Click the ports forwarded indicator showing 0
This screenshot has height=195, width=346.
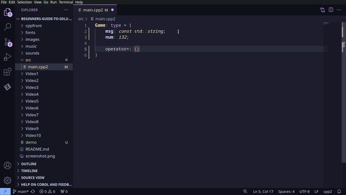pyautogui.click(x=64, y=191)
